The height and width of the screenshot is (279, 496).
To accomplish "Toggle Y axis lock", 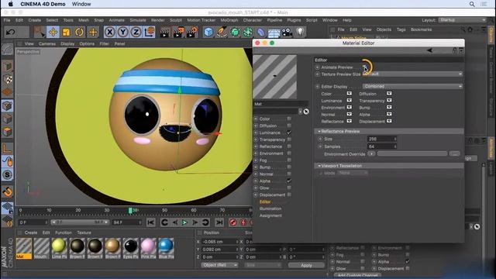I will [x=122, y=32].
